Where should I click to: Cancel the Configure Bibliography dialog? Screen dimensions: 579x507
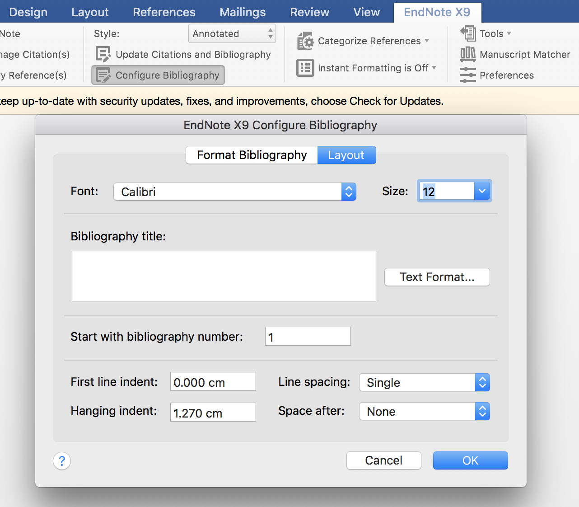pos(383,460)
